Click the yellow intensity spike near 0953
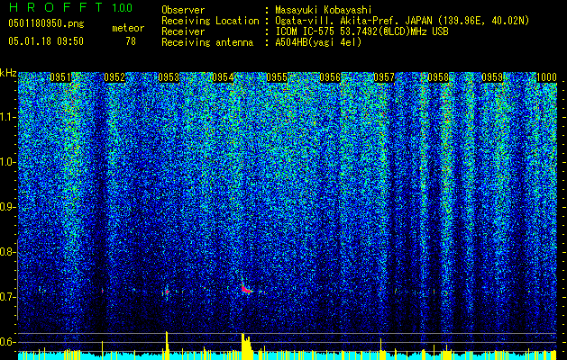The height and width of the screenshot is (360, 567). pos(167,345)
